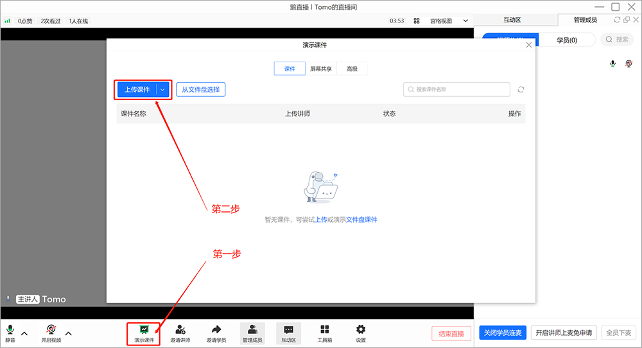The image size is (642, 348).
Task: Click 上传讲师 column header
Action: (x=298, y=114)
